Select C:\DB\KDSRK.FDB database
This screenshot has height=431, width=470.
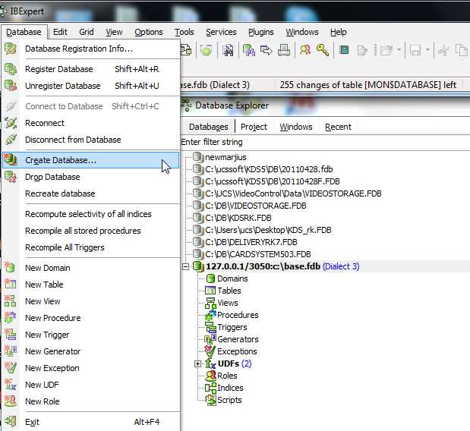coord(238,218)
